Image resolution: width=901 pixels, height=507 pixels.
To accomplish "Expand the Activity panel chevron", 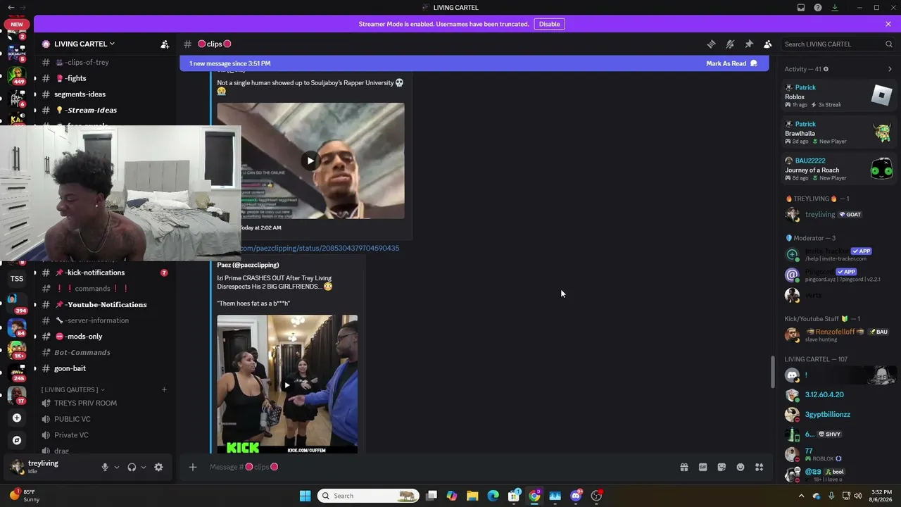I will 890,69.
